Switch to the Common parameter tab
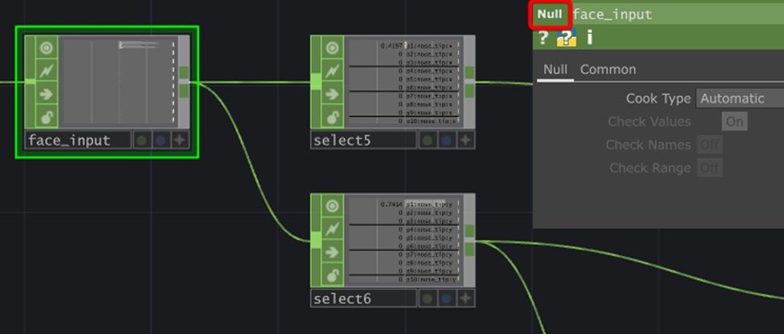Image resolution: width=784 pixels, height=334 pixels. coord(608,69)
